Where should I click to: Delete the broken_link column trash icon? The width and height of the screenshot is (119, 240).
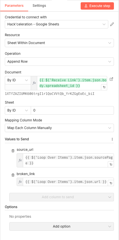pos(13,175)
